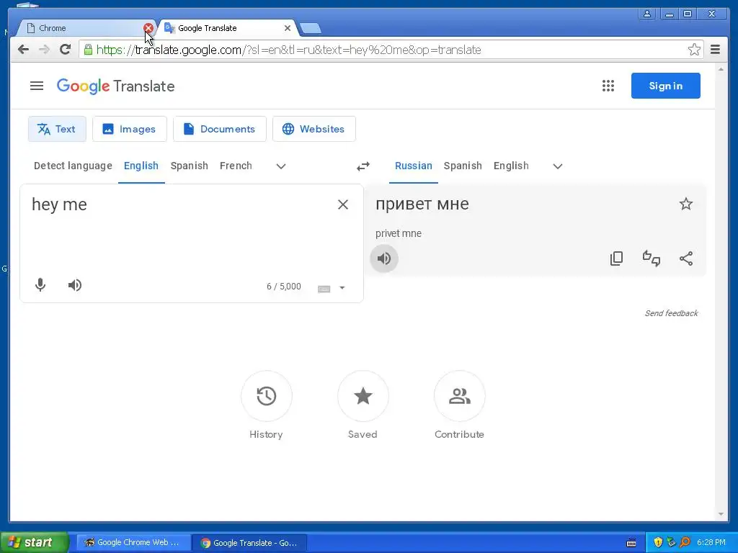The image size is (738, 553).
Task: Switch to Websites translation mode
Action: tap(314, 129)
